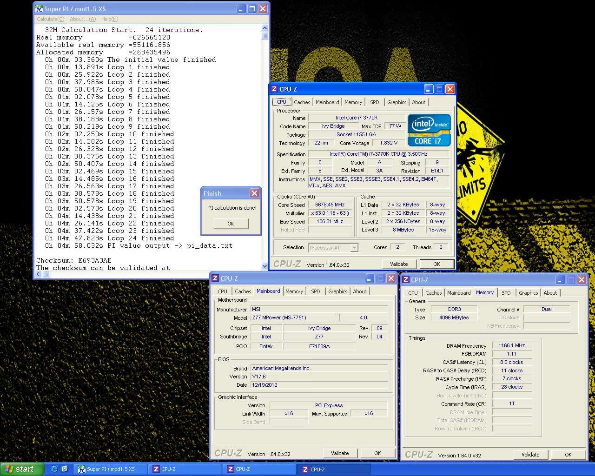This screenshot has width=595, height=476.
Task: Click scroll-up arrow in Super PI output
Action: (x=265, y=28)
